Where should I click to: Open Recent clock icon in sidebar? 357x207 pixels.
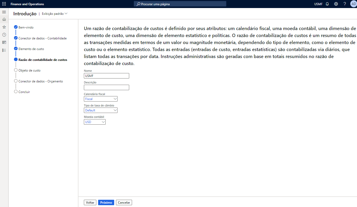click(x=4, y=35)
